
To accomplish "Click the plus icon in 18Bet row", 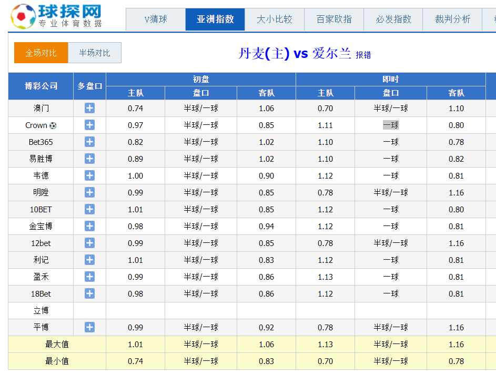I will (x=89, y=293).
